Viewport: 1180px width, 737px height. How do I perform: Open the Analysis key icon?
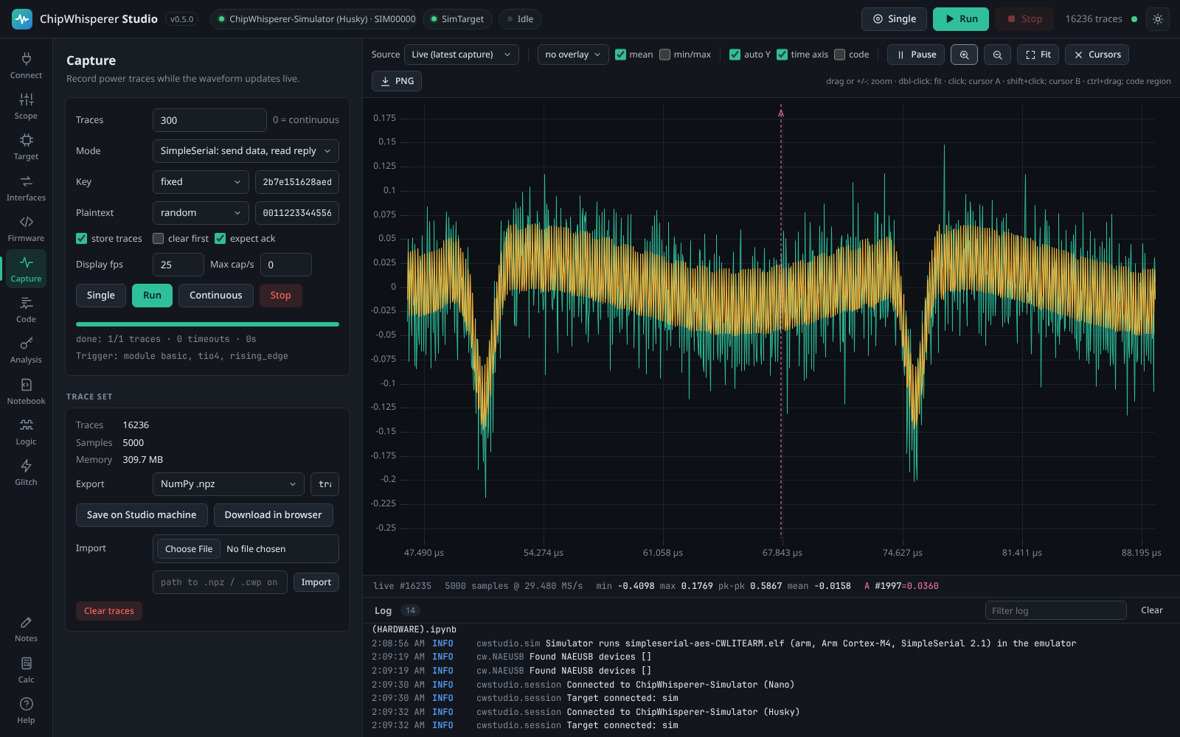click(x=26, y=350)
